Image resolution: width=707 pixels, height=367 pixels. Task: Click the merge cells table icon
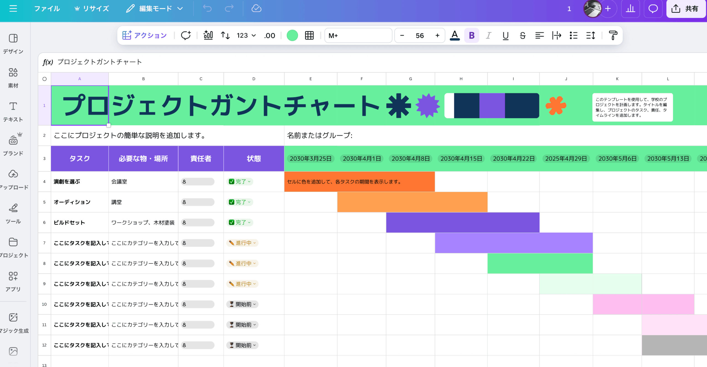pyautogui.click(x=309, y=35)
